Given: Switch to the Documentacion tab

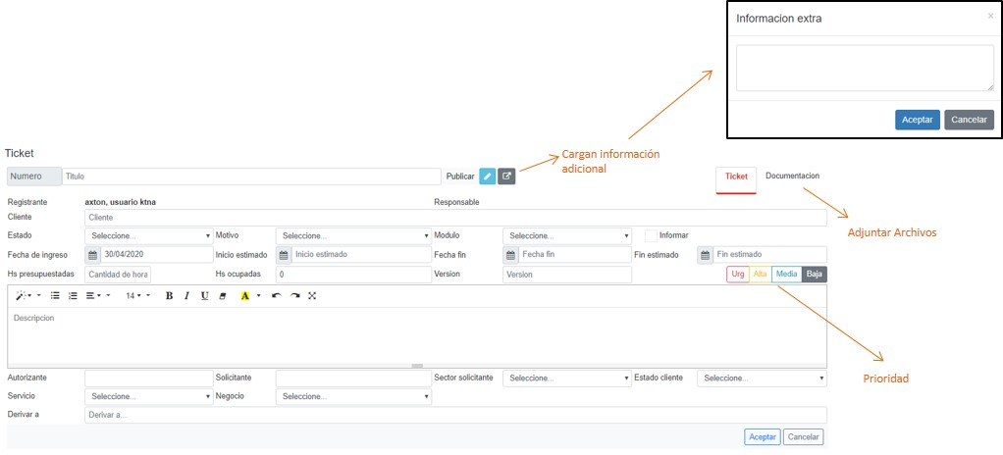Looking at the screenshot, I should (792, 177).
